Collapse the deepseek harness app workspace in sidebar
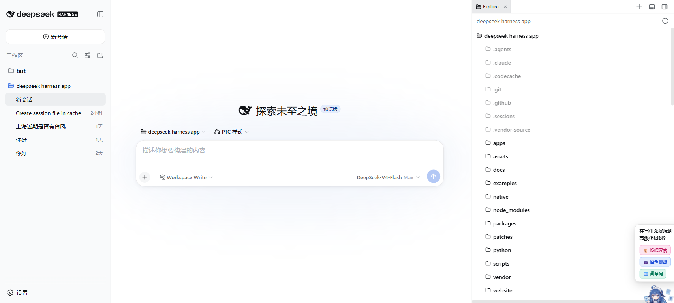This screenshot has width=674, height=303. (55, 86)
